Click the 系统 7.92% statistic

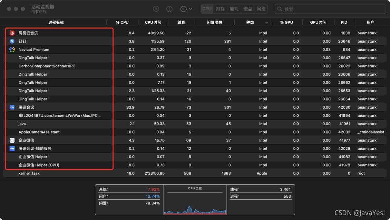tap(129, 189)
